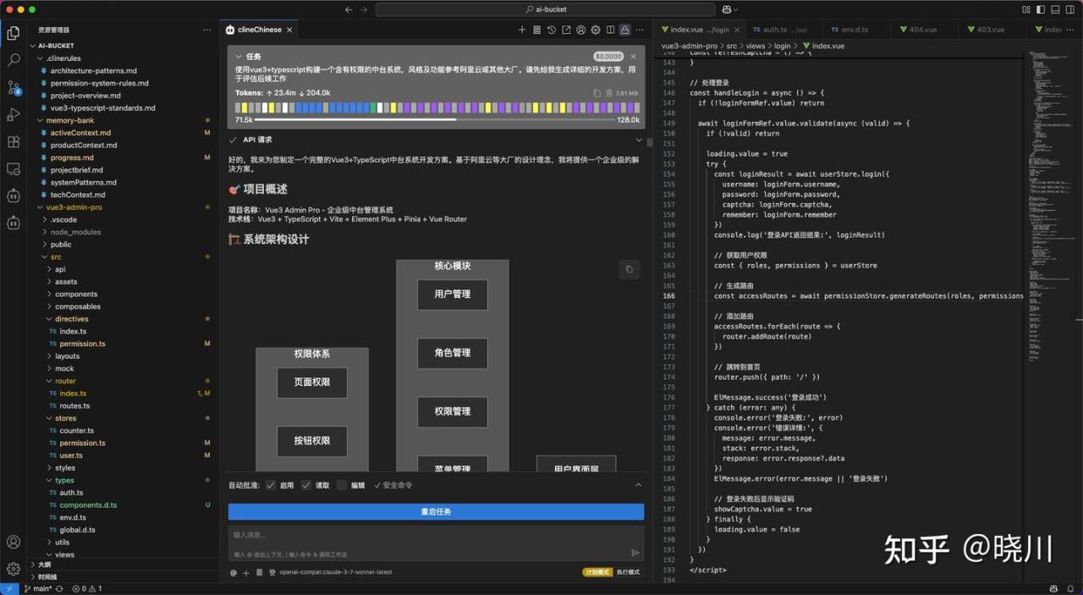Screen dimensions: 1083x595
Task: Open the Run and Debug view
Action: click(x=14, y=114)
